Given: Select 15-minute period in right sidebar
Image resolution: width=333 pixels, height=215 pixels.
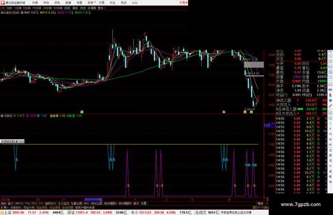Looking at the screenshot, I should pyautogui.click(x=330, y=134).
